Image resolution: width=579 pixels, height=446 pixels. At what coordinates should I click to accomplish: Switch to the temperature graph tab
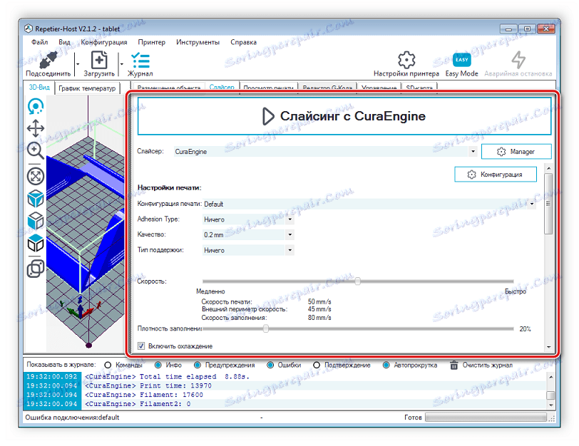pyautogui.click(x=87, y=88)
